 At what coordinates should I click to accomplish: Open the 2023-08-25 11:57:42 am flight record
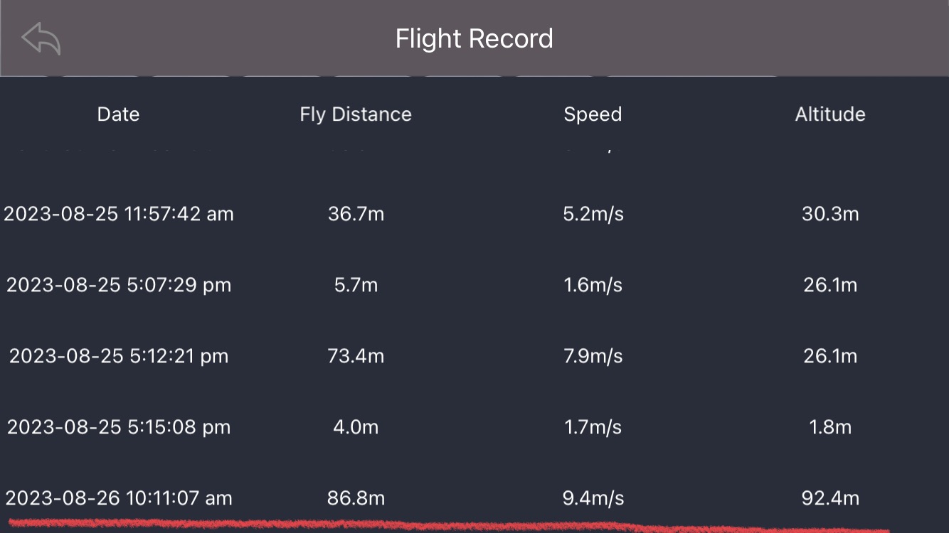(119, 214)
